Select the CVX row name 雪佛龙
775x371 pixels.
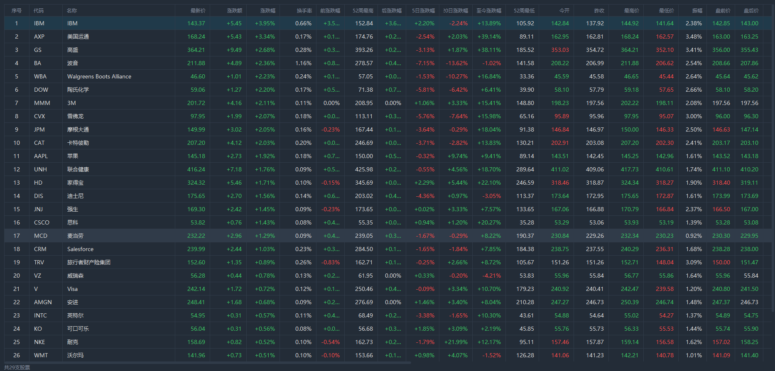(x=75, y=116)
